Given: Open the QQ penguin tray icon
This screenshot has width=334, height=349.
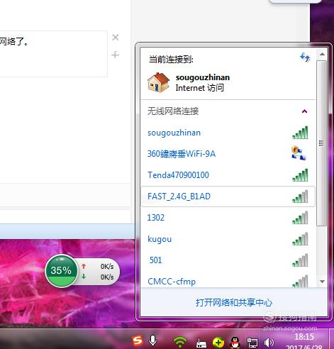Looking at the screenshot, I should 235,343.
